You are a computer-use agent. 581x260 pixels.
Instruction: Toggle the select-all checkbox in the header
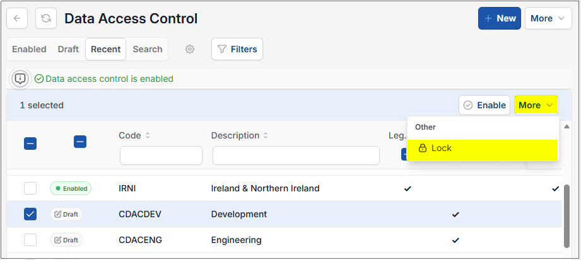(x=30, y=144)
